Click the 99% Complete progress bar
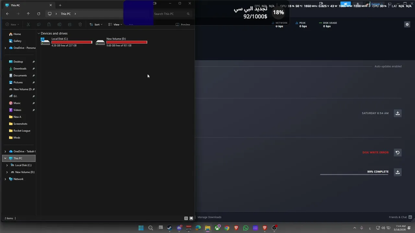This screenshot has width=415, height=233. tap(354, 174)
